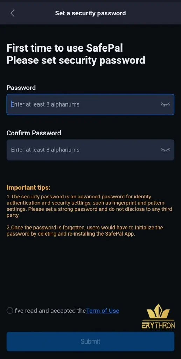Click the 'Password' field label

pos(21,88)
